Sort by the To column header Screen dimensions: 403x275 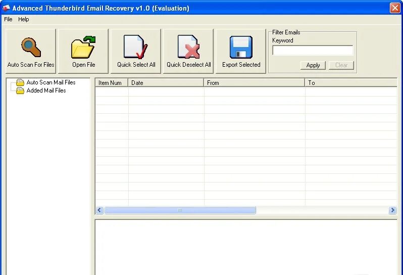tap(351, 83)
